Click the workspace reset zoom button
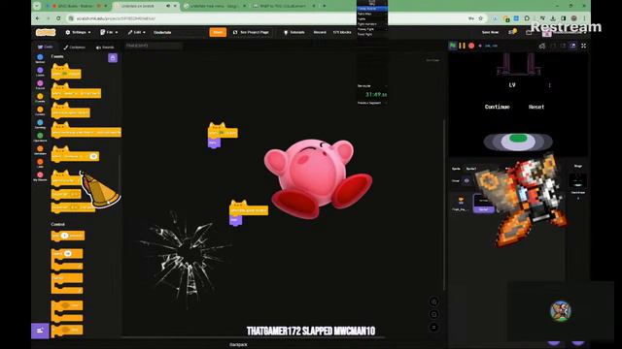This screenshot has height=349, width=622. click(x=434, y=328)
